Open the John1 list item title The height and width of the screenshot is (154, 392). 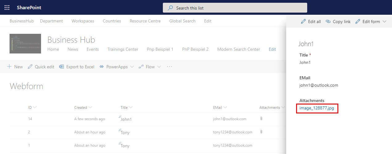click(126, 119)
